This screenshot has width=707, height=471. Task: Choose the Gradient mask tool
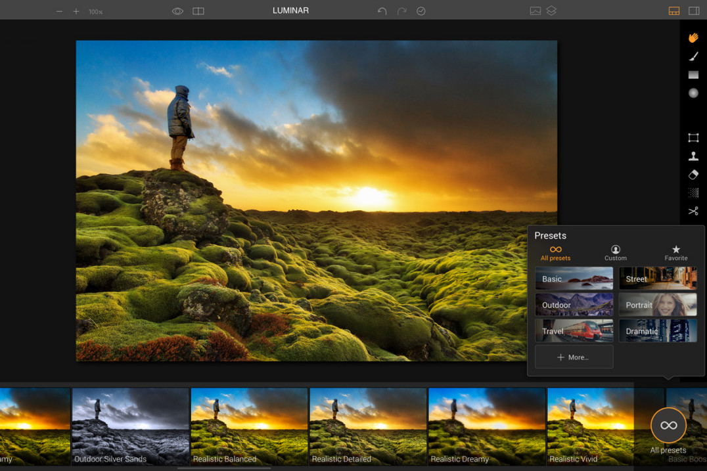pyautogui.click(x=693, y=75)
